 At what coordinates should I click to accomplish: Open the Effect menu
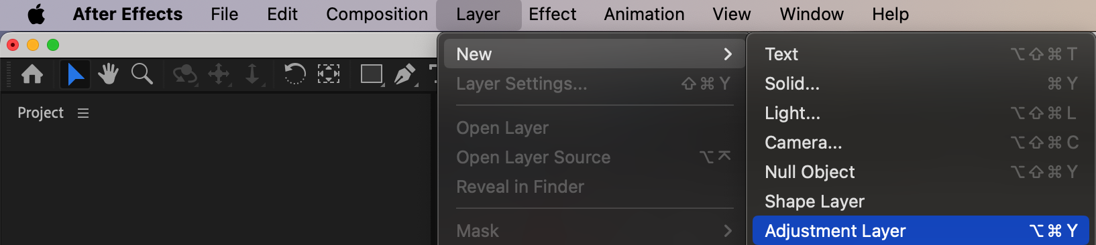pos(552,14)
